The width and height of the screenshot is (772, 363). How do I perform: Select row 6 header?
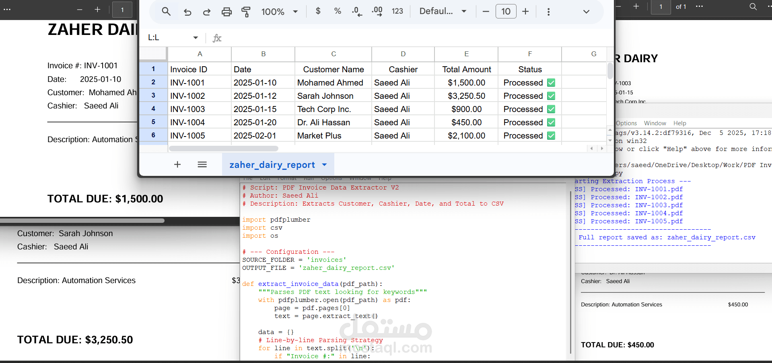pos(153,135)
